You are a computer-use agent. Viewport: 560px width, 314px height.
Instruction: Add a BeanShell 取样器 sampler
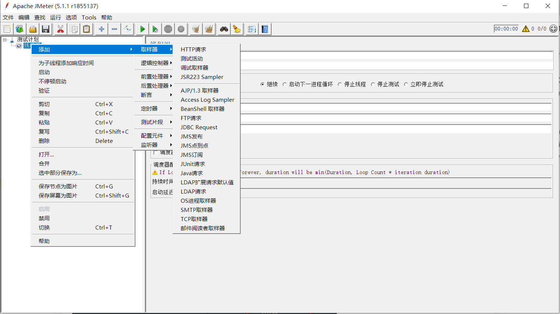[206, 109]
